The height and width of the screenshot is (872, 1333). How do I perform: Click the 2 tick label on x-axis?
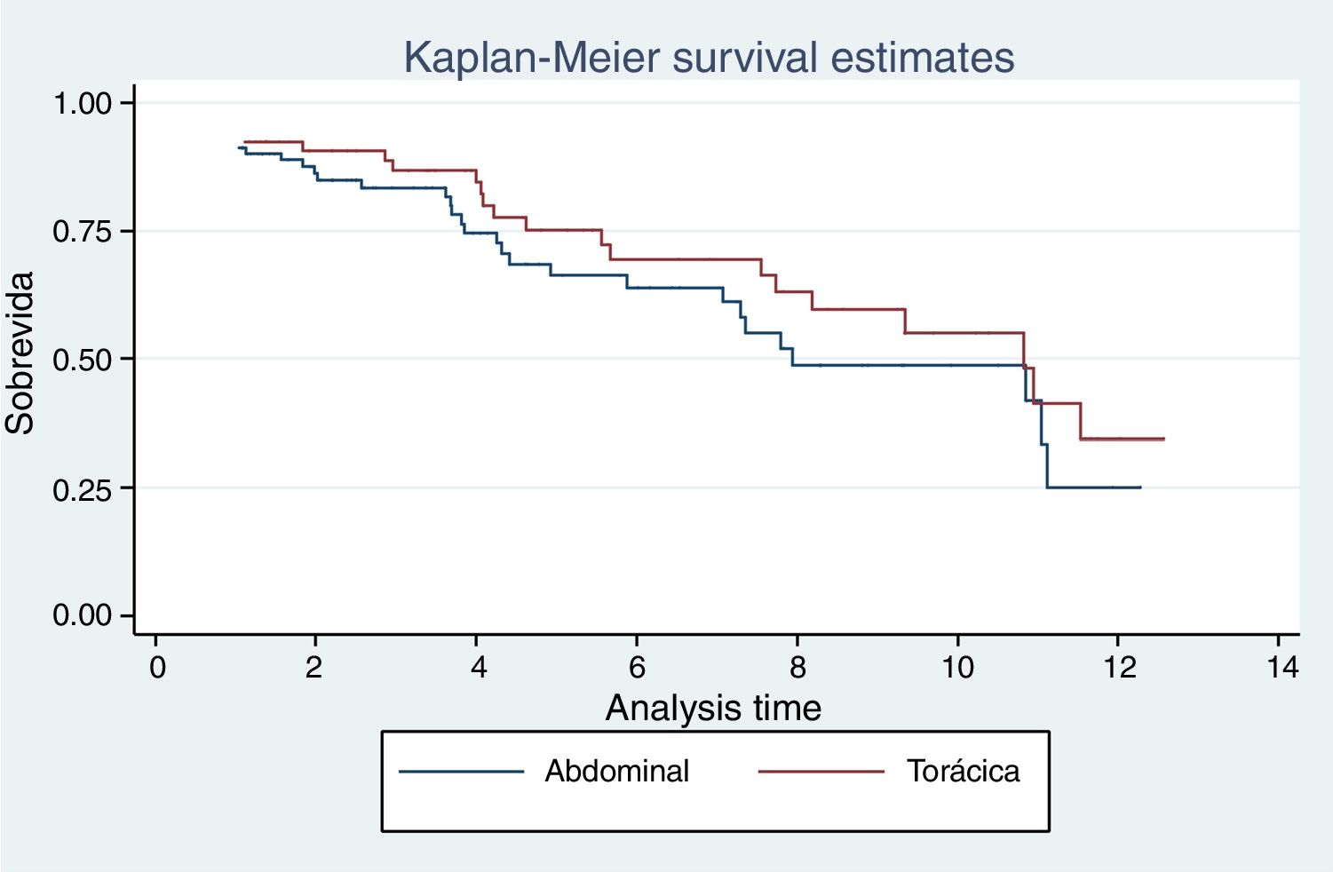click(x=314, y=667)
